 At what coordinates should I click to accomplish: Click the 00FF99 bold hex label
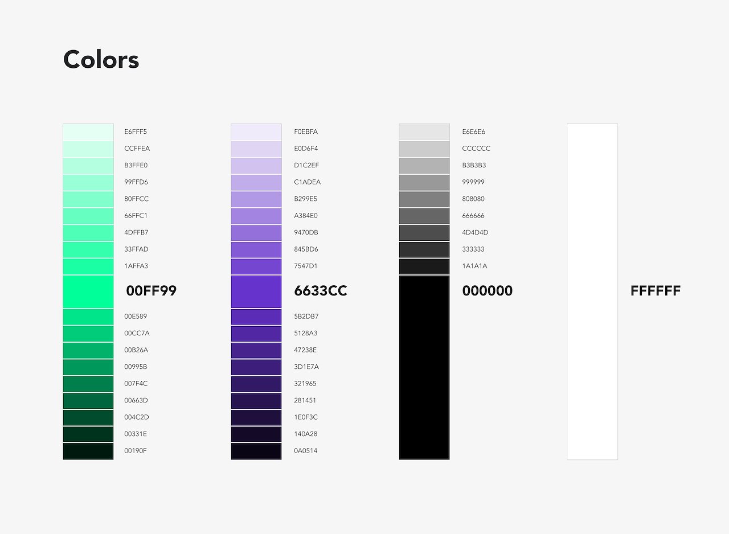point(151,291)
